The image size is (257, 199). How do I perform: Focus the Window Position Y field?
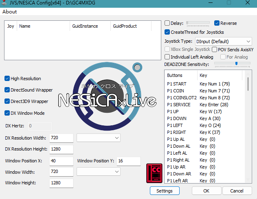tap(129, 161)
